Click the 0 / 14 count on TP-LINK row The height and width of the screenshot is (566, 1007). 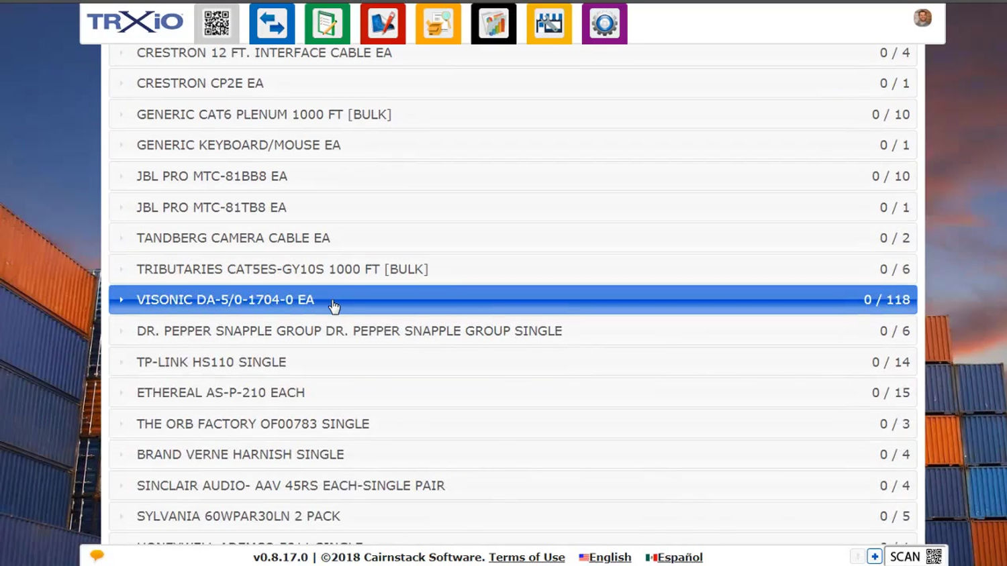(x=891, y=362)
